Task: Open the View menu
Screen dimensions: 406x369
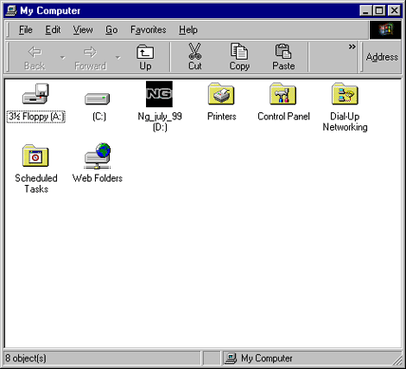Action: tap(83, 29)
